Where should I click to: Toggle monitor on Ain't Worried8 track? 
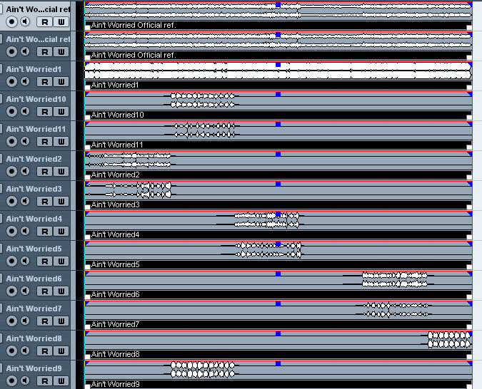25,351
